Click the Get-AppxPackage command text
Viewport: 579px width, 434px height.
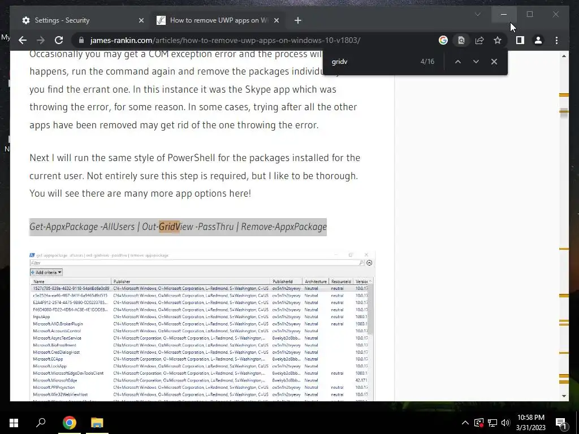coord(178,227)
